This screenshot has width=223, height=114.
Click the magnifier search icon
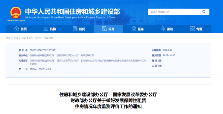pos(204,12)
